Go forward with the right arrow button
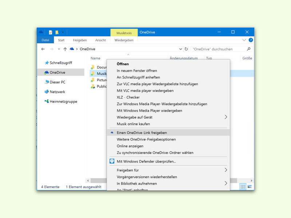The width and height of the screenshot is (291, 218). pos(52,49)
